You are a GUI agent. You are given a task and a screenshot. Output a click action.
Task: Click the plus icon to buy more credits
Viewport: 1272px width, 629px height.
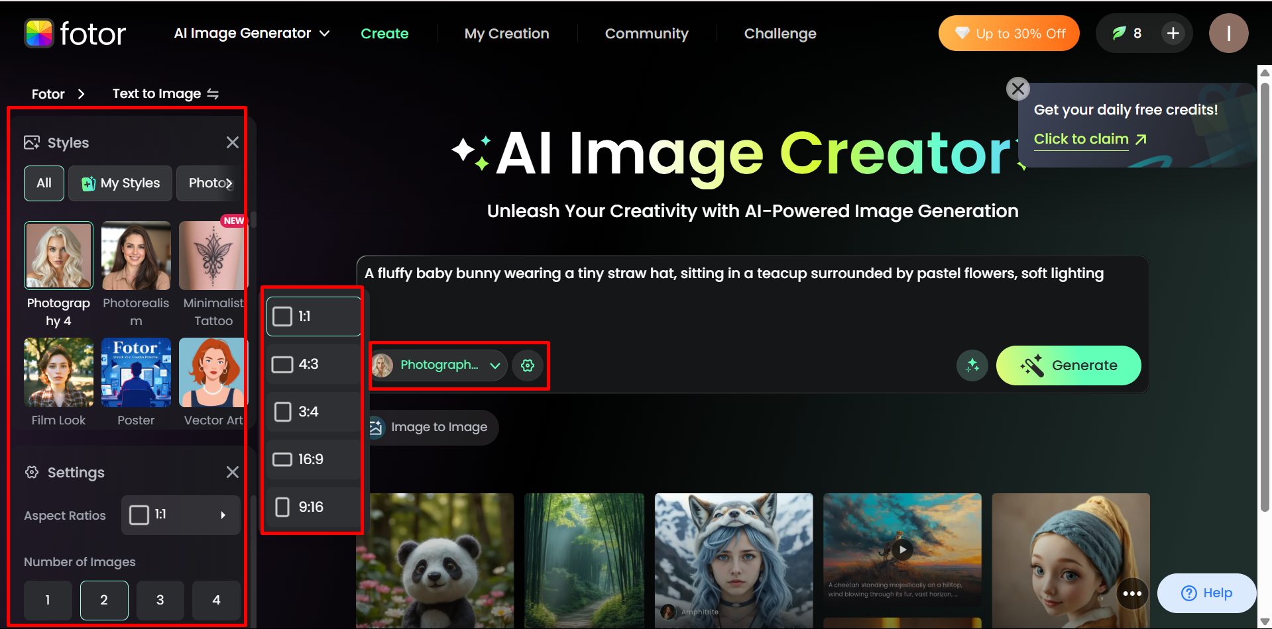1173,32
